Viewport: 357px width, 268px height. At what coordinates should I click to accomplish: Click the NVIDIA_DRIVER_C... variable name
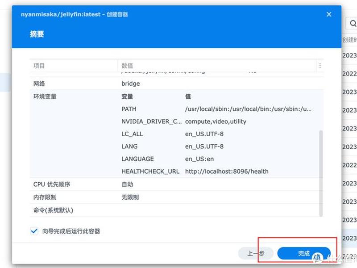pyautogui.click(x=151, y=121)
